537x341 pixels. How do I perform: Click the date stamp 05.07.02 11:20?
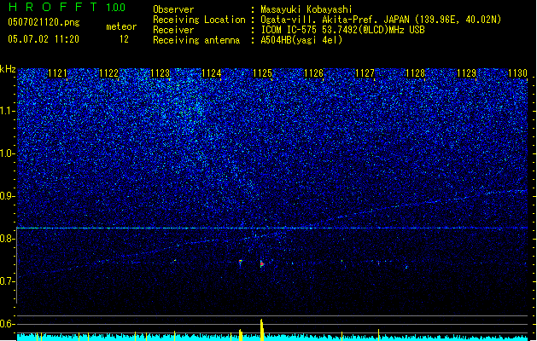click(44, 39)
